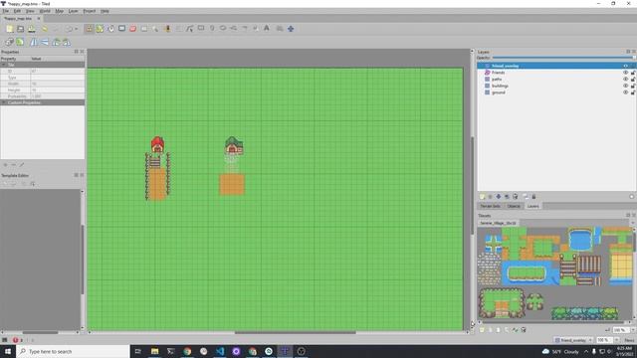This screenshot has height=358, width=637.
Task: Hide the friend_overlay layer via eye icon
Action: pos(626,66)
